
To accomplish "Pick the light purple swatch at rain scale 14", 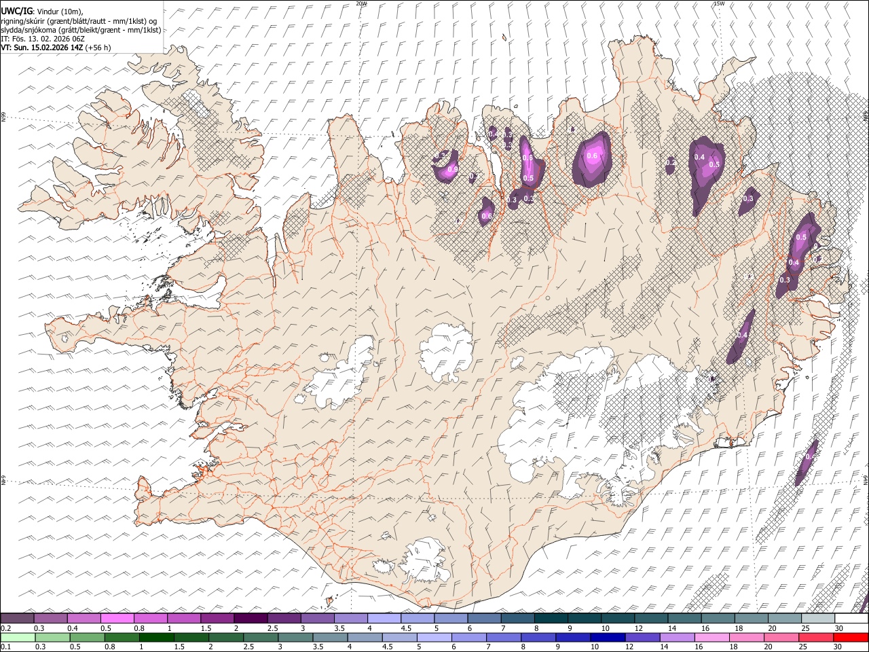I will pos(678,637).
